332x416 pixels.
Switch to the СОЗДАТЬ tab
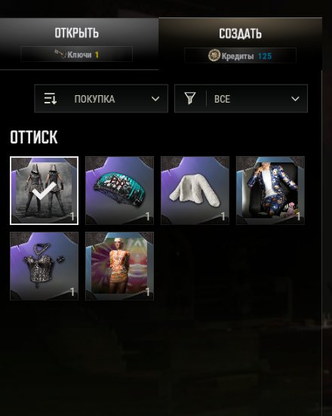pos(240,44)
